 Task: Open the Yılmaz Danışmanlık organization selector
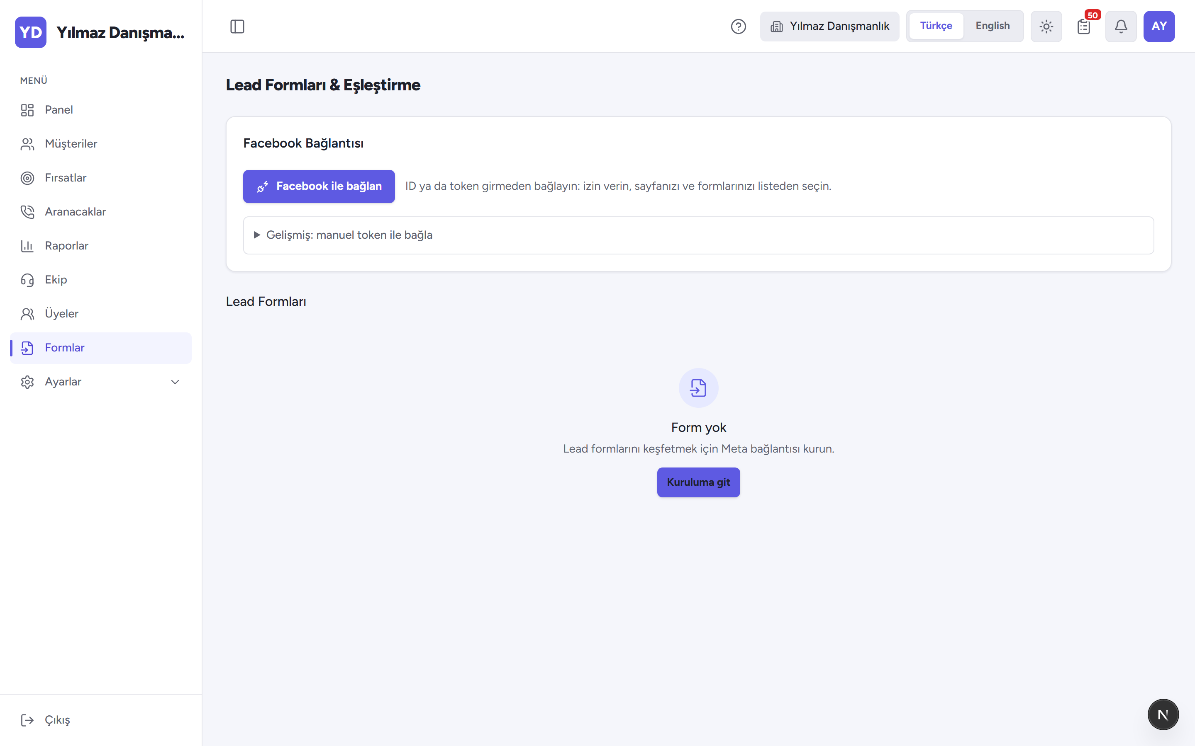(x=829, y=26)
